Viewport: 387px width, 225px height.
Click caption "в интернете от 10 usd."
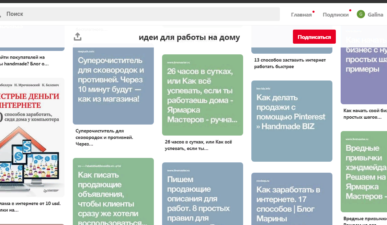tap(30, 207)
